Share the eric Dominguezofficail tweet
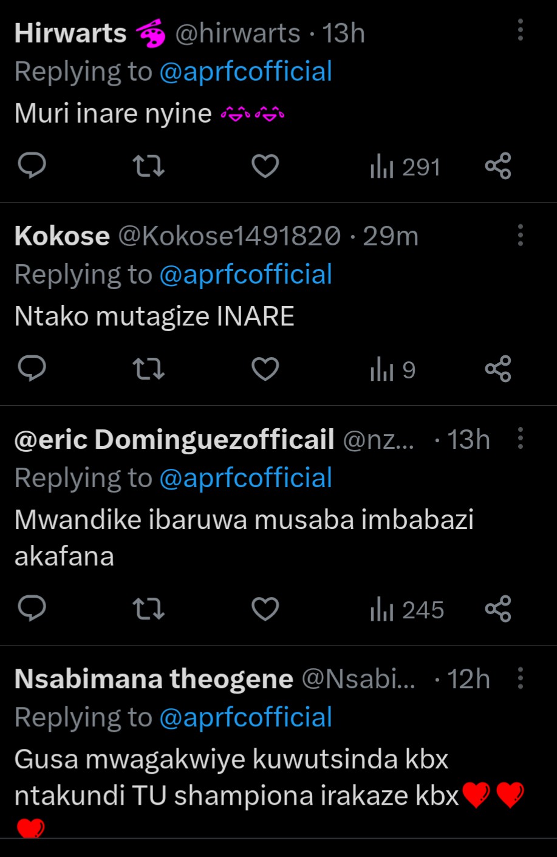 tap(498, 609)
